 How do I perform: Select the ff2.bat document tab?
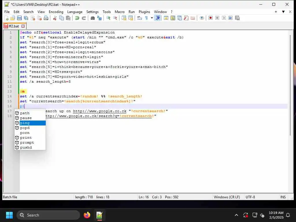point(14,26)
